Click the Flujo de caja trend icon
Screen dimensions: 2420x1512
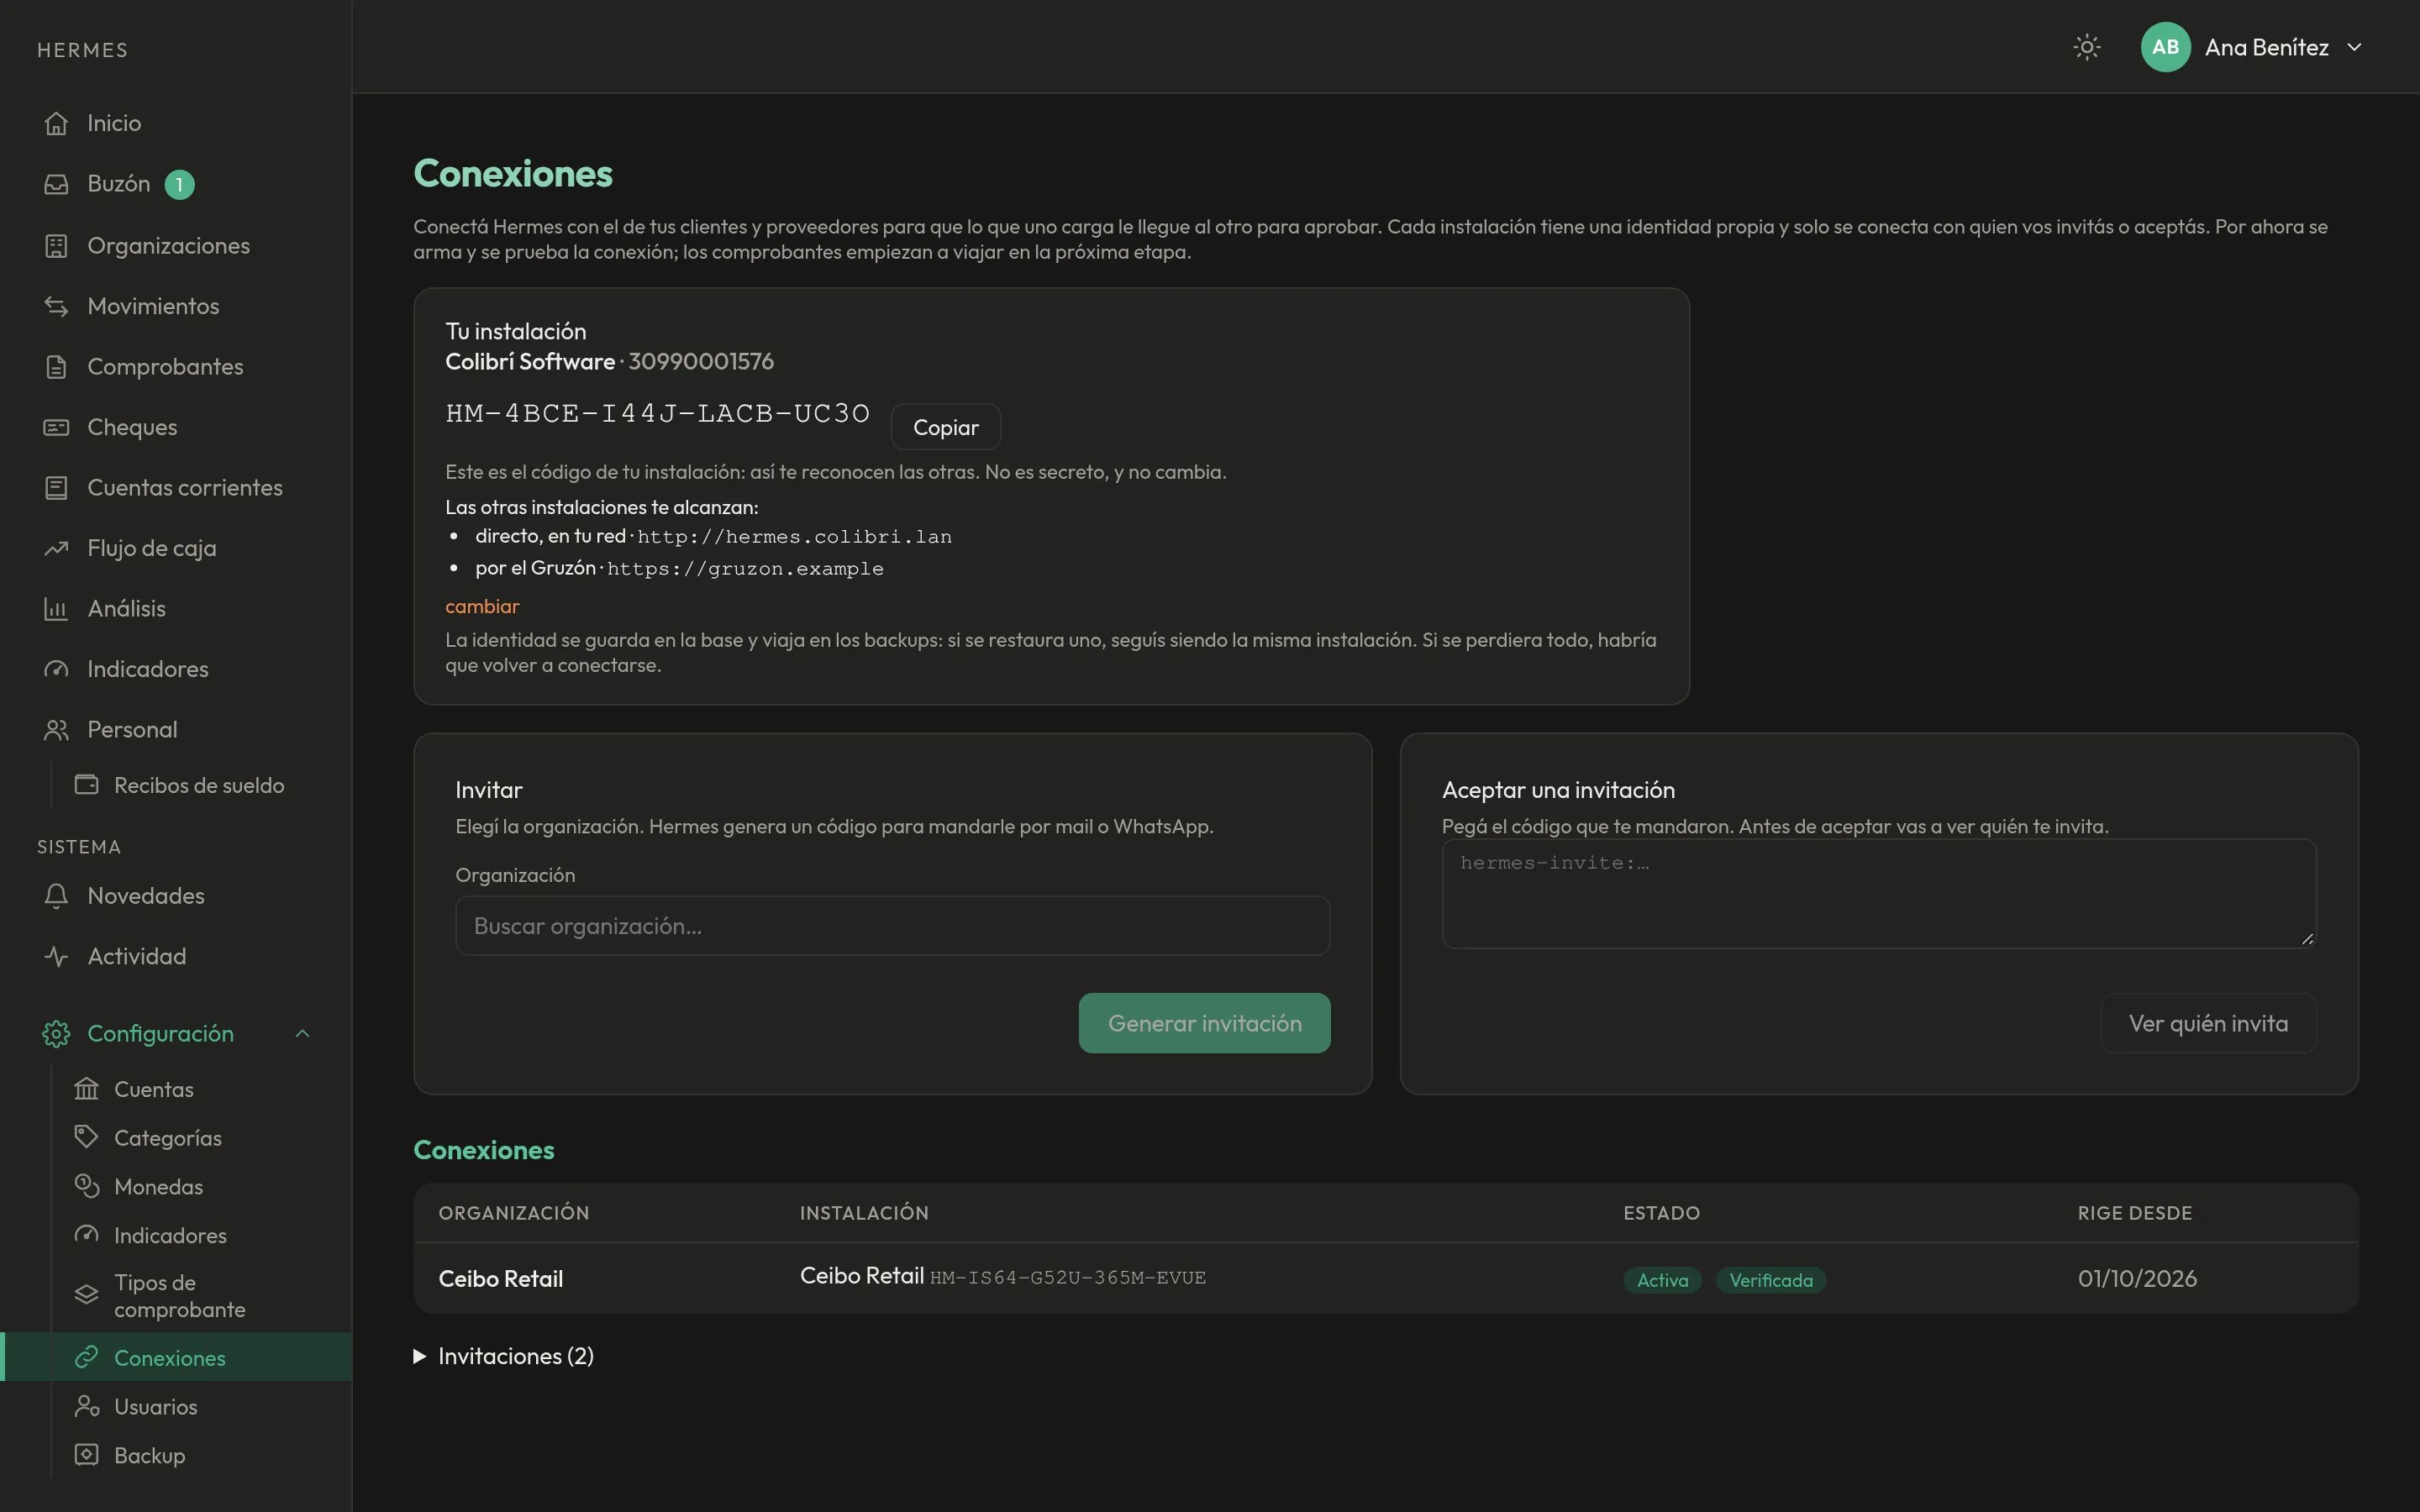tap(56, 548)
